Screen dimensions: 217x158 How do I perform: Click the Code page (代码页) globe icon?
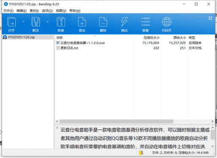(167, 22)
